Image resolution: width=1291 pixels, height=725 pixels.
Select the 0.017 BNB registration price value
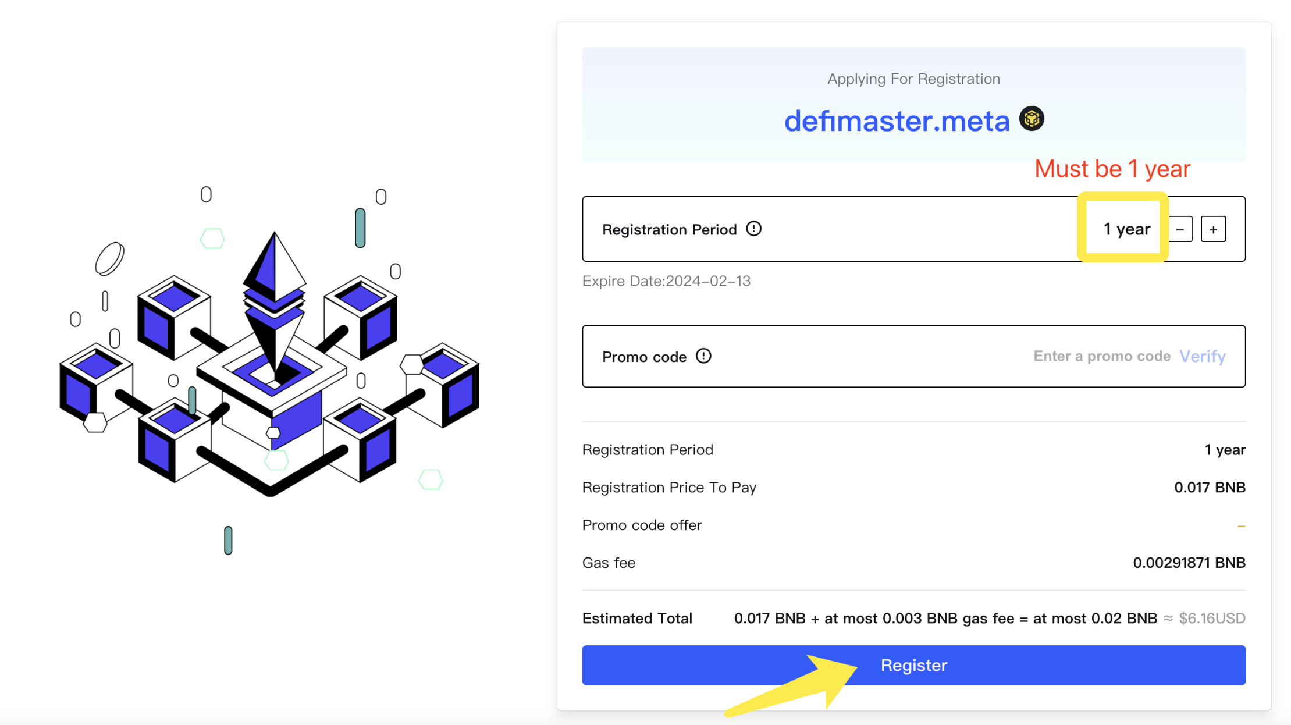[1210, 487]
